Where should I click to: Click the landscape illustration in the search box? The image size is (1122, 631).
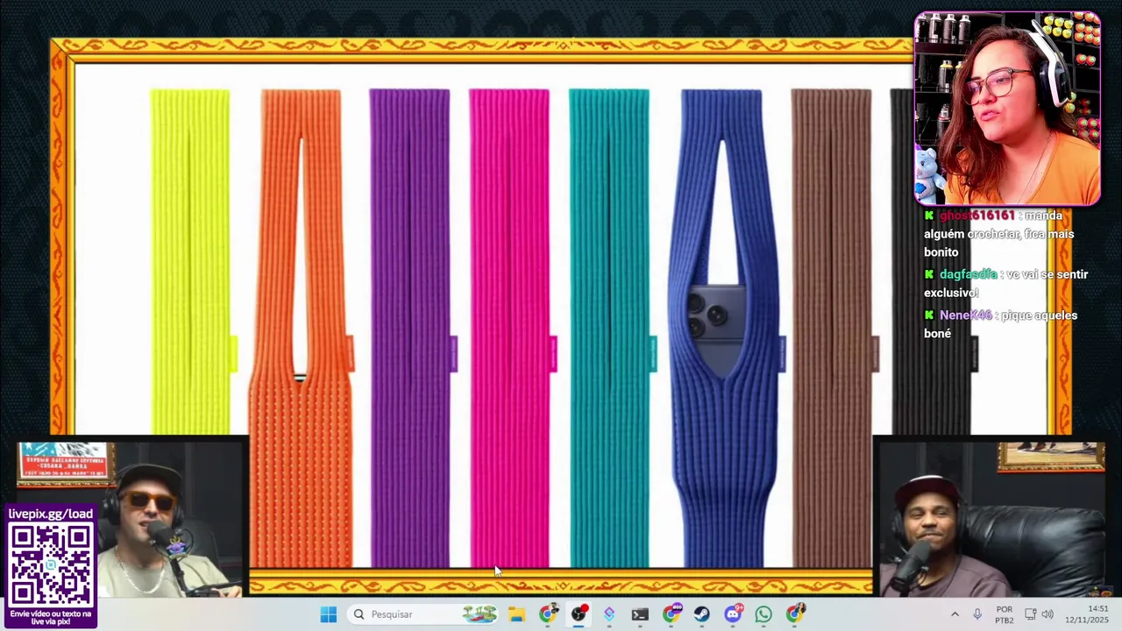pyautogui.click(x=479, y=614)
